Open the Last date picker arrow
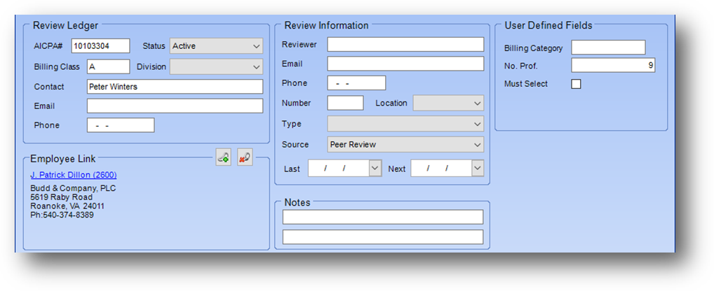The height and width of the screenshot is (291, 714). point(375,168)
